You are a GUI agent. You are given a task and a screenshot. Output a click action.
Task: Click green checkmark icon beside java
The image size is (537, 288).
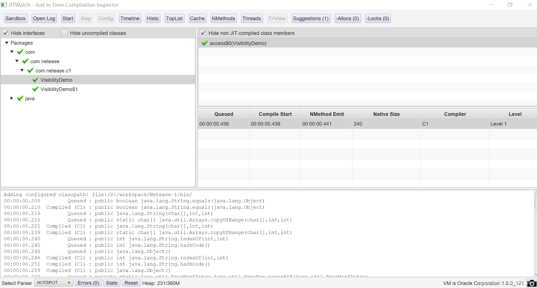tap(20, 98)
